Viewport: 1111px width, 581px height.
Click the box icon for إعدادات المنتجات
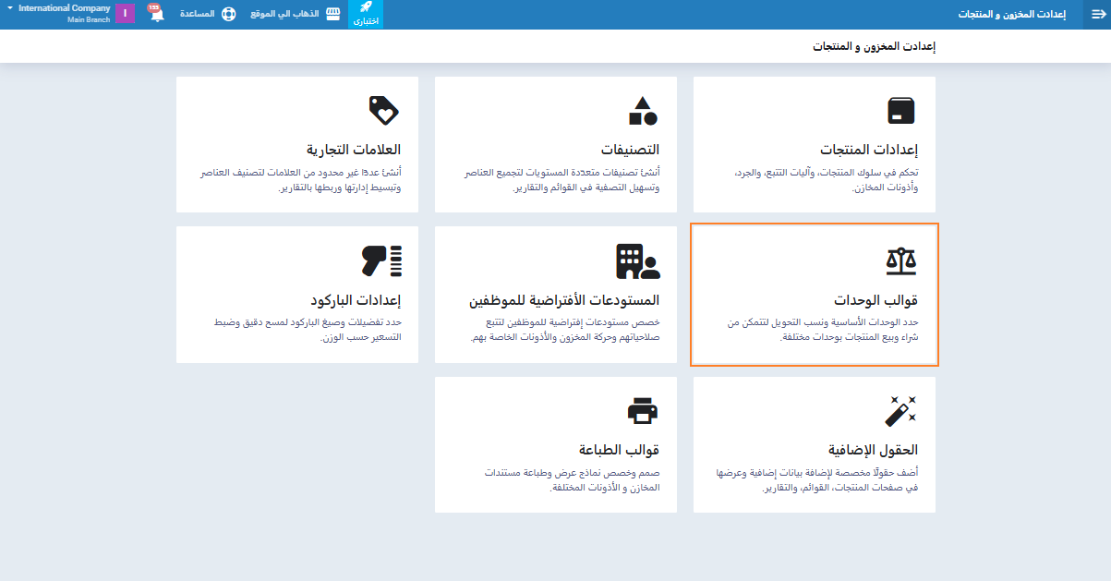[x=900, y=111]
